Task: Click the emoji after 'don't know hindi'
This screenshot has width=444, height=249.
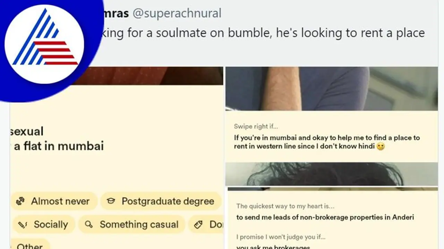Action: click(381, 147)
